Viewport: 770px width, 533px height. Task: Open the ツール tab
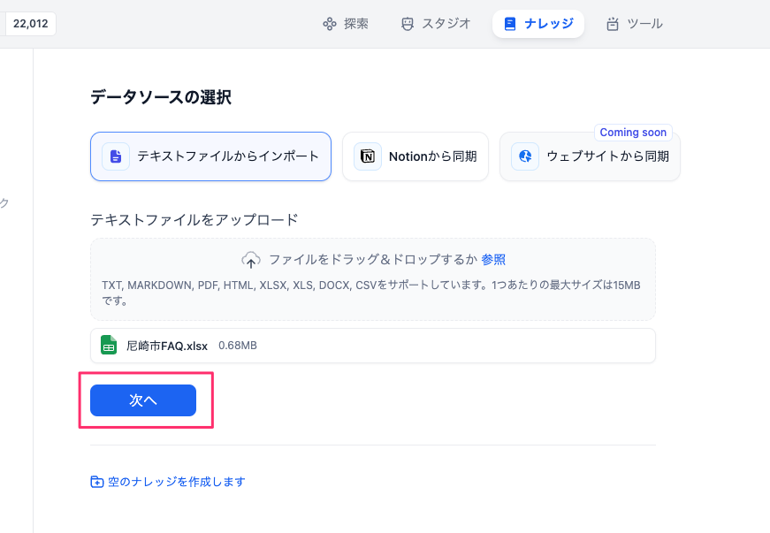[x=634, y=24]
